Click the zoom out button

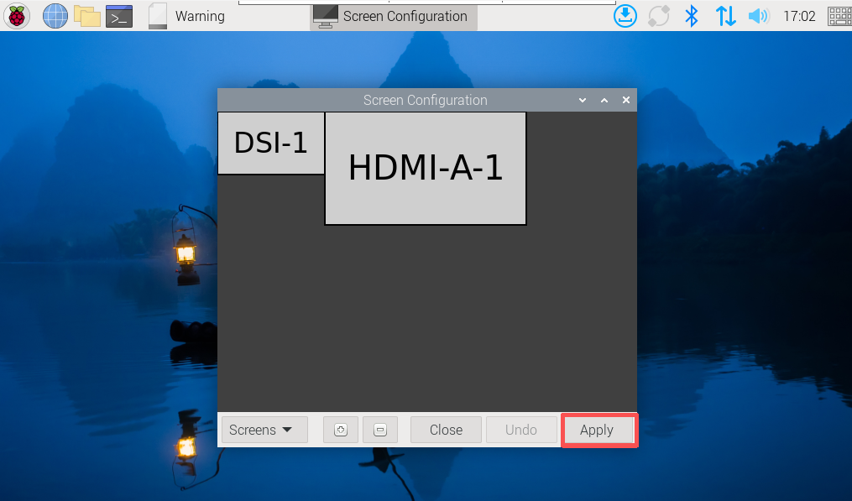[x=379, y=430]
